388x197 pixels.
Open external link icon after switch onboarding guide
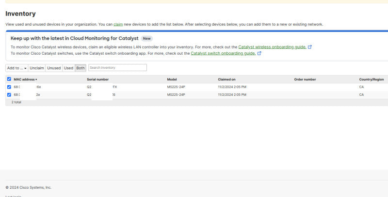click(x=259, y=53)
